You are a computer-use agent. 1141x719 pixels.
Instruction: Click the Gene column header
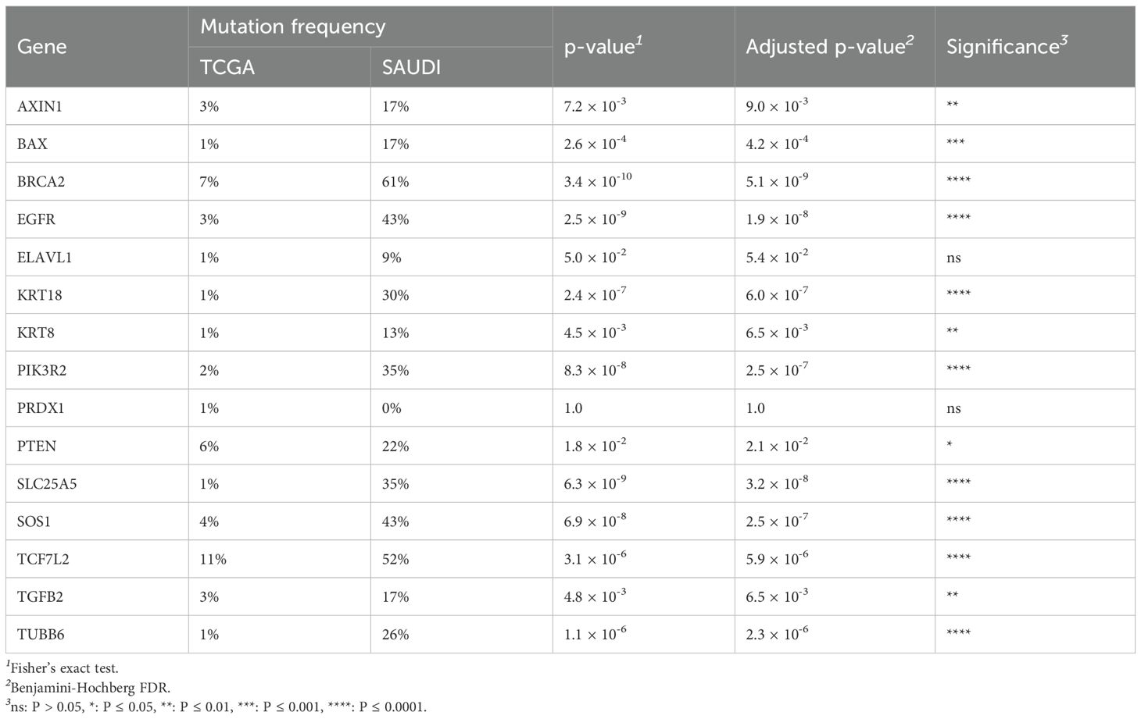tap(42, 47)
